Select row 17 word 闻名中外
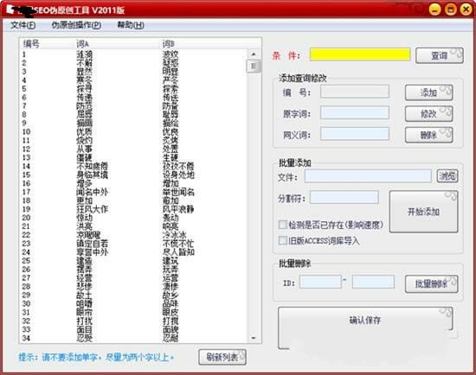 click(92, 192)
